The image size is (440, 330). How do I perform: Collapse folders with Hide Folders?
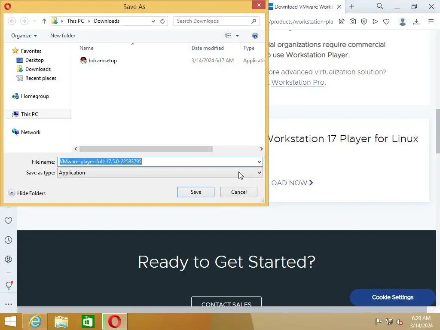(x=27, y=193)
